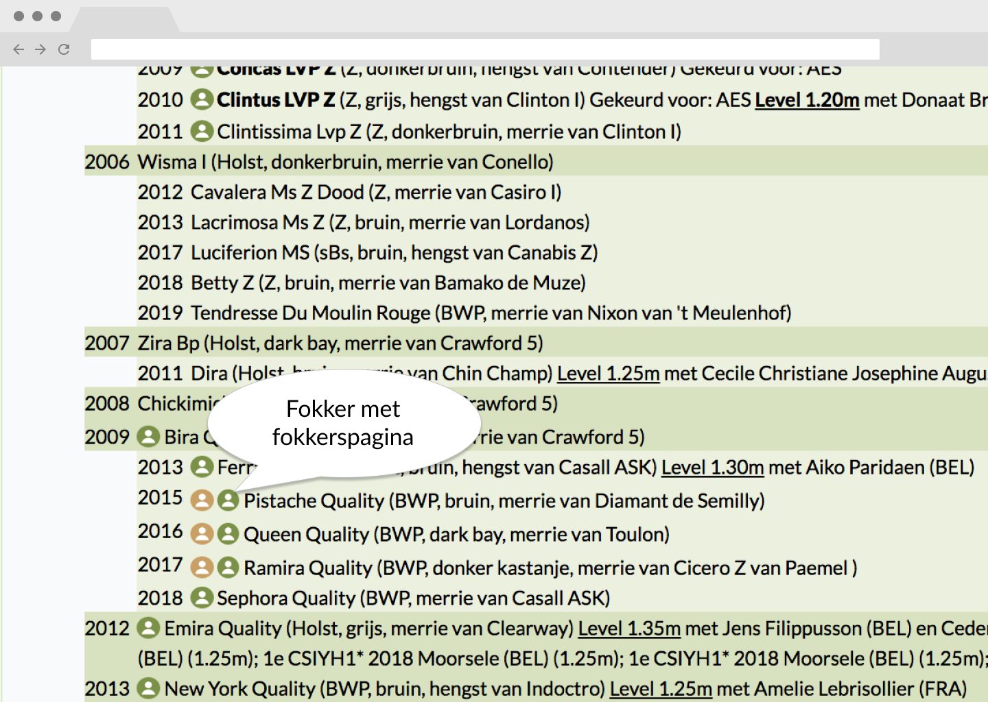
Task: Go back with browser back arrow
Action: coord(19,49)
